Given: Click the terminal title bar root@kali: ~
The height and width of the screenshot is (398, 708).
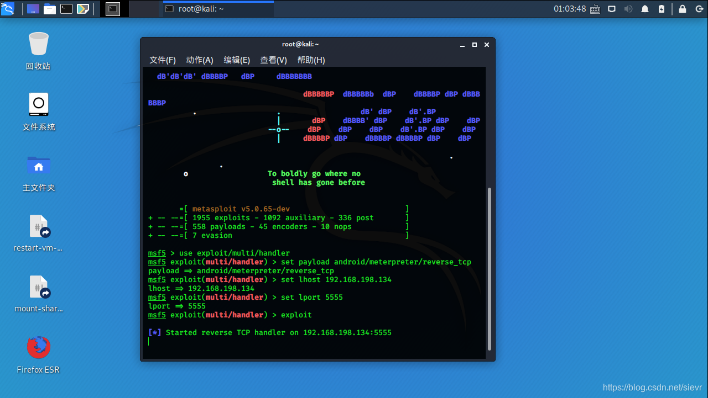Looking at the screenshot, I should [300, 44].
